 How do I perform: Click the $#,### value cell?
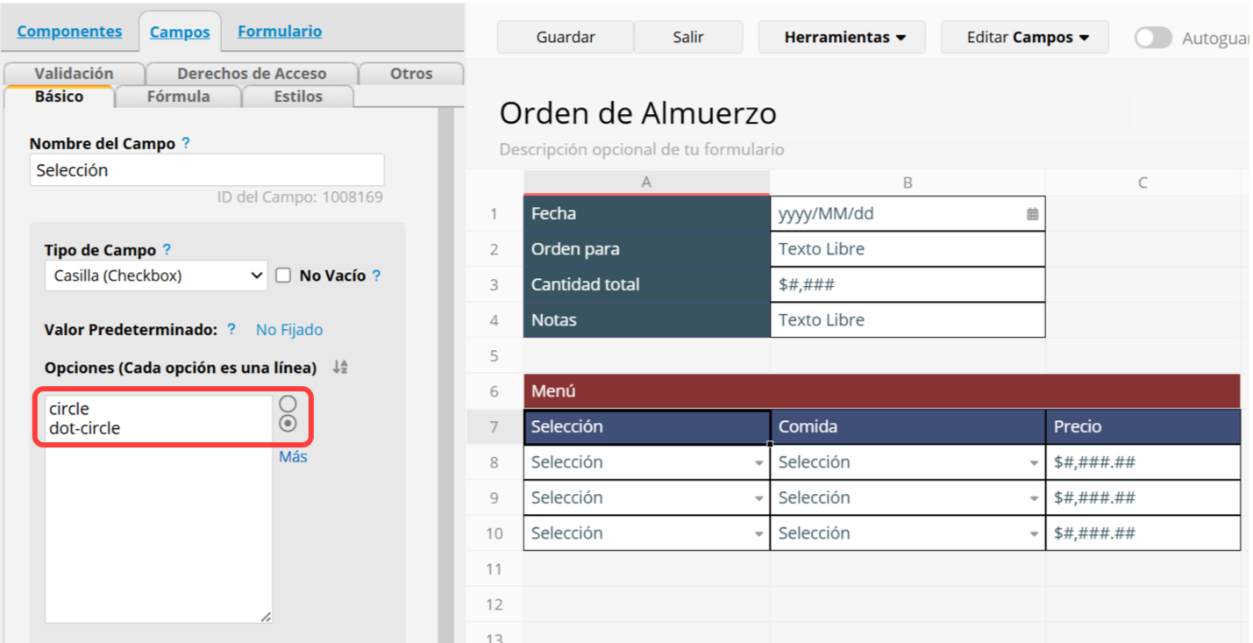tap(908, 284)
